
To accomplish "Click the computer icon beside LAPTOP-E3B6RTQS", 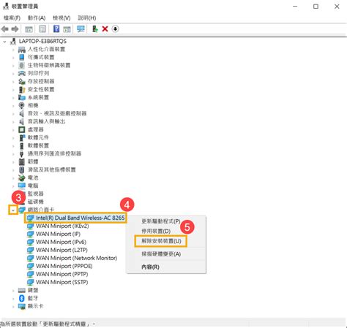I will click(x=13, y=41).
